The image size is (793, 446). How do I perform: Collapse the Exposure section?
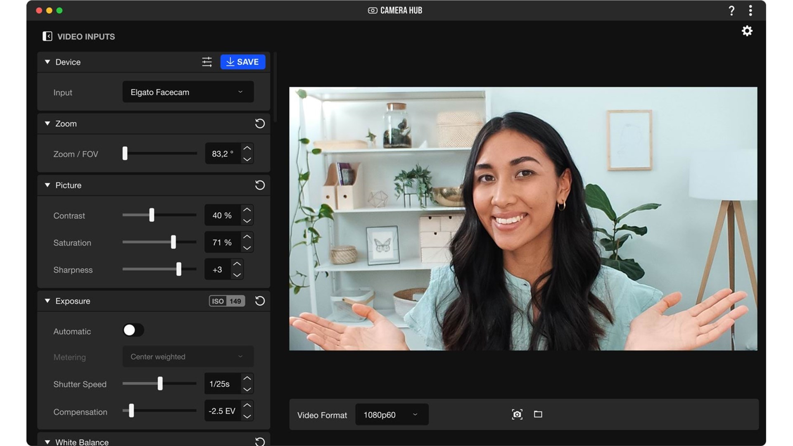47,301
